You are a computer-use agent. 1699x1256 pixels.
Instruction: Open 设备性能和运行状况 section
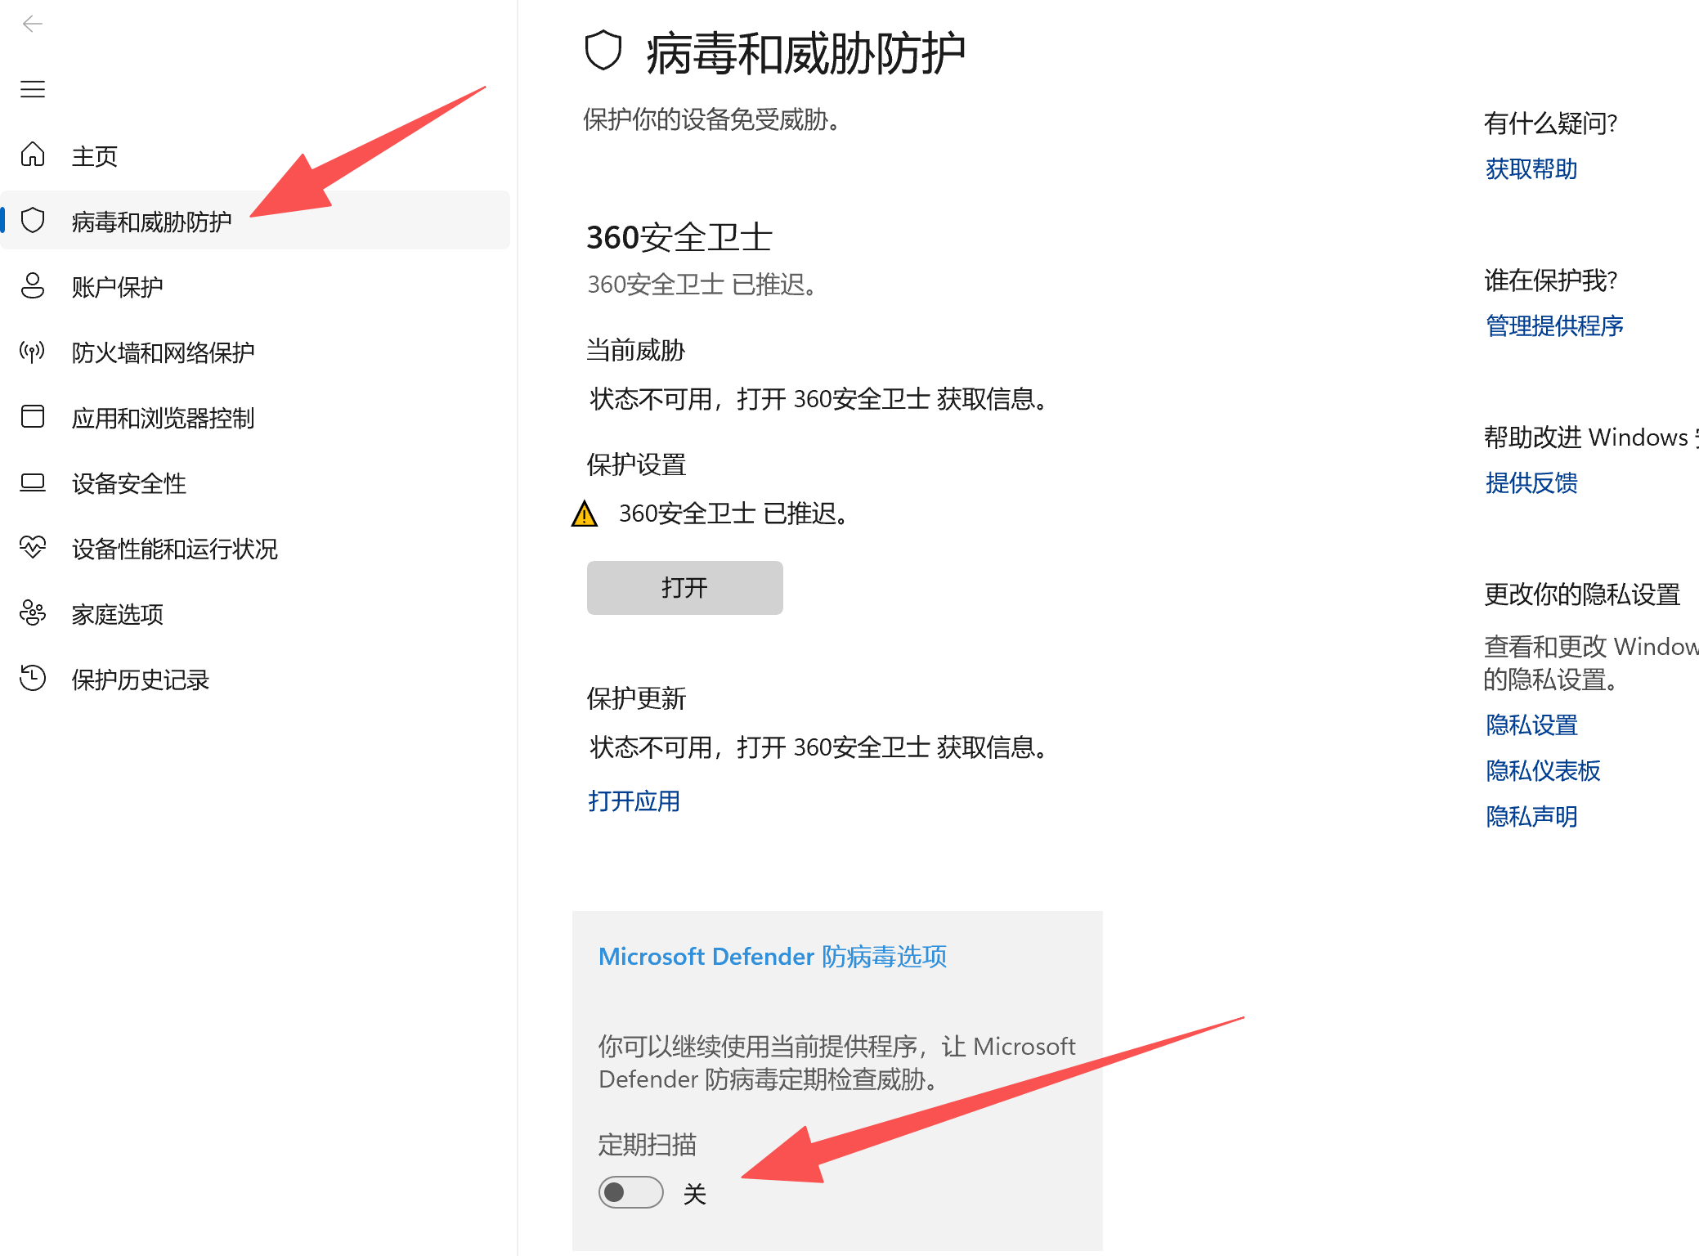click(255, 548)
